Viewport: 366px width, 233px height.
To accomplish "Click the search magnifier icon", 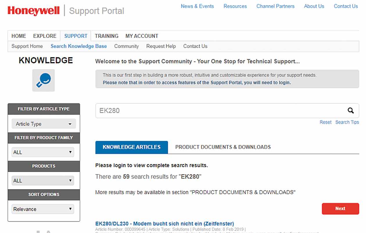I will coord(351,111).
